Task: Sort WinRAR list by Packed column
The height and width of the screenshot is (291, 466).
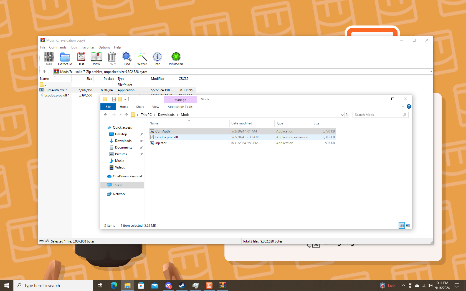Action: pyautogui.click(x=105, y=79)
